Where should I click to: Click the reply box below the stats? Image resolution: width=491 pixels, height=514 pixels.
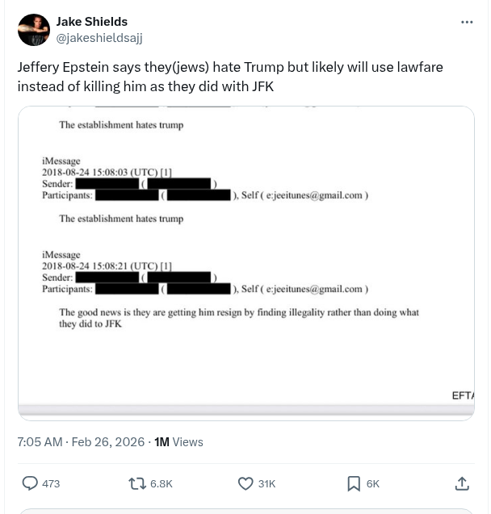[x=245, y=511]
